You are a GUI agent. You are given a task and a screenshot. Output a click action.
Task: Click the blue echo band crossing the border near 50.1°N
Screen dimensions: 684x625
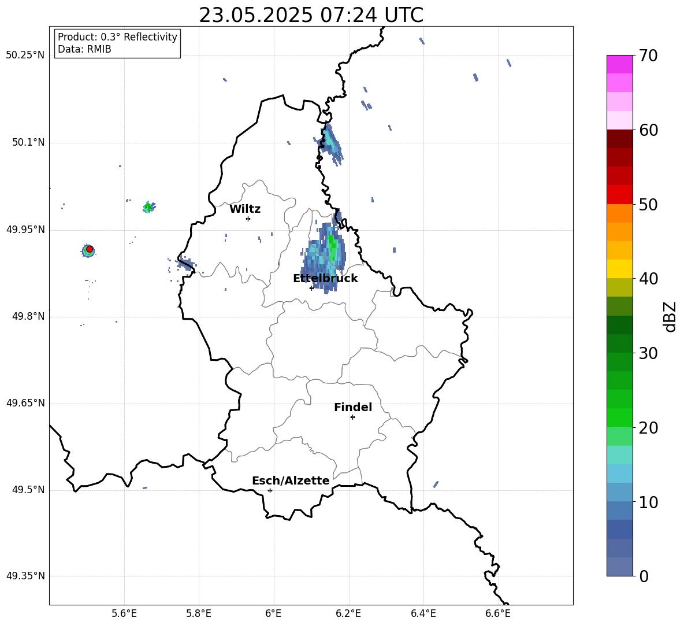pos(331,143)
